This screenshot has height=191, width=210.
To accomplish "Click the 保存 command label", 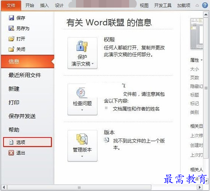I will pyautogui.click(x=21, y=18).
